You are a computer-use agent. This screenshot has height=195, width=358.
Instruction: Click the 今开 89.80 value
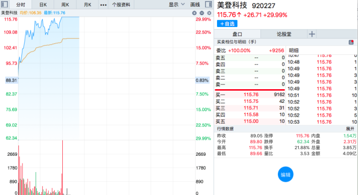[256, 142]
